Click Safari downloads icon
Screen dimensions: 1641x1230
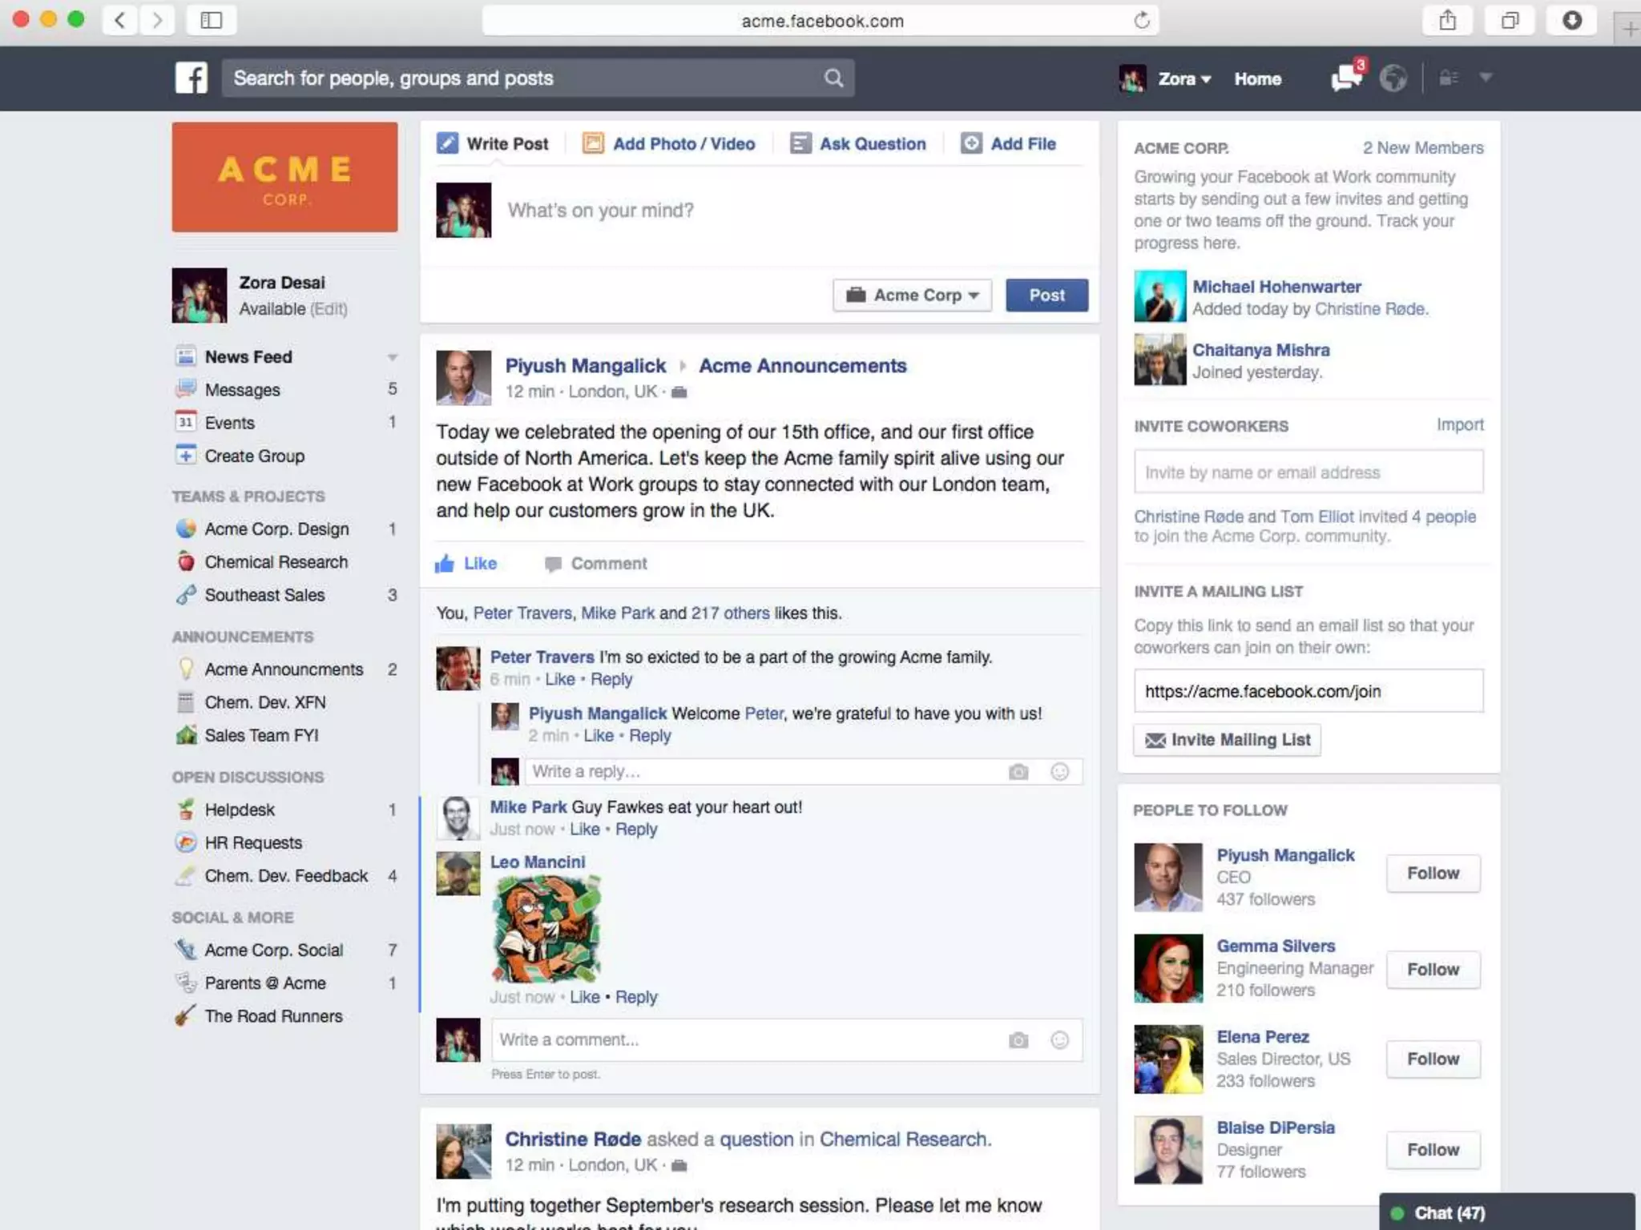coord(1572,20)
